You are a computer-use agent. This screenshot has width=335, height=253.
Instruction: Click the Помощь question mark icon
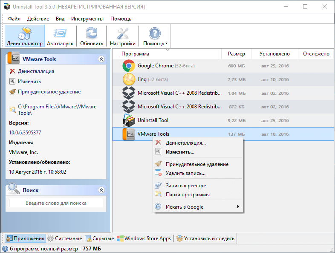tap(154, 33)
